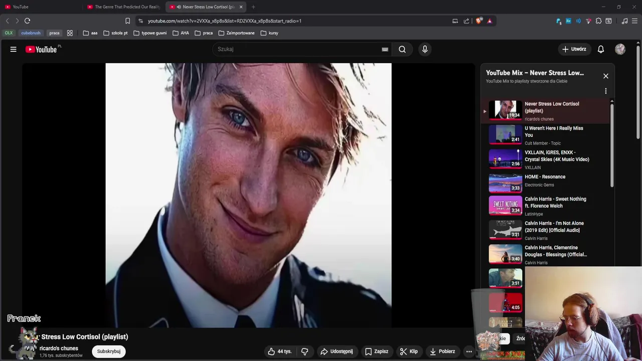Click the playlist panel scrollbar
This screenshot has height=361, width=642.
[x=612, y=145]
